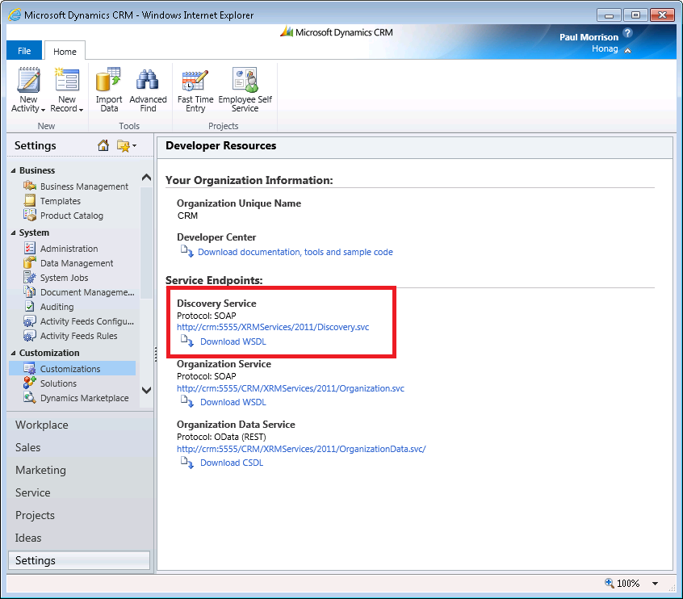Click the Download CSDL link
683x599 pixels.
point(232,463)
